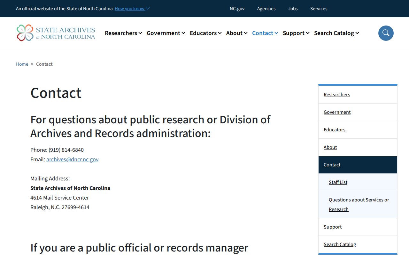Expand the Support dropdown in navigation bar

(x=296, y=33)
